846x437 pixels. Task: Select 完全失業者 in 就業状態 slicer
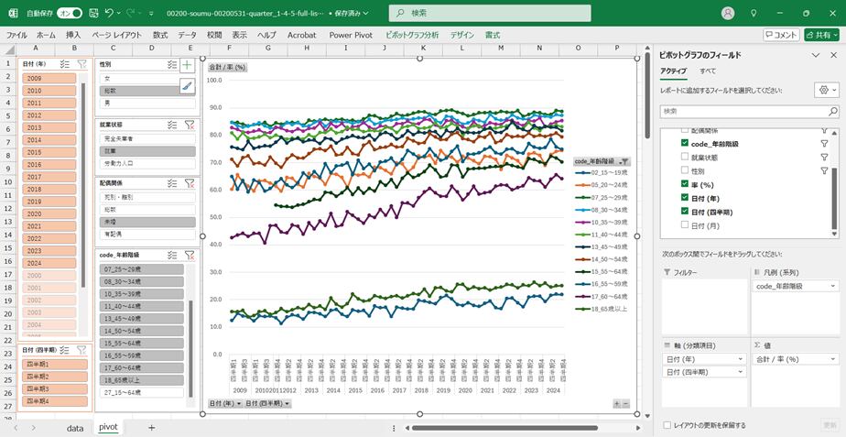pyautogui.click(x=147, y=139)
